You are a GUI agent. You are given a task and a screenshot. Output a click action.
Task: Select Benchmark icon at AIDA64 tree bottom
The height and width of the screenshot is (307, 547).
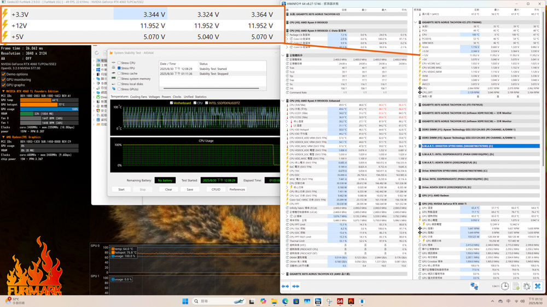coord(98,124)
